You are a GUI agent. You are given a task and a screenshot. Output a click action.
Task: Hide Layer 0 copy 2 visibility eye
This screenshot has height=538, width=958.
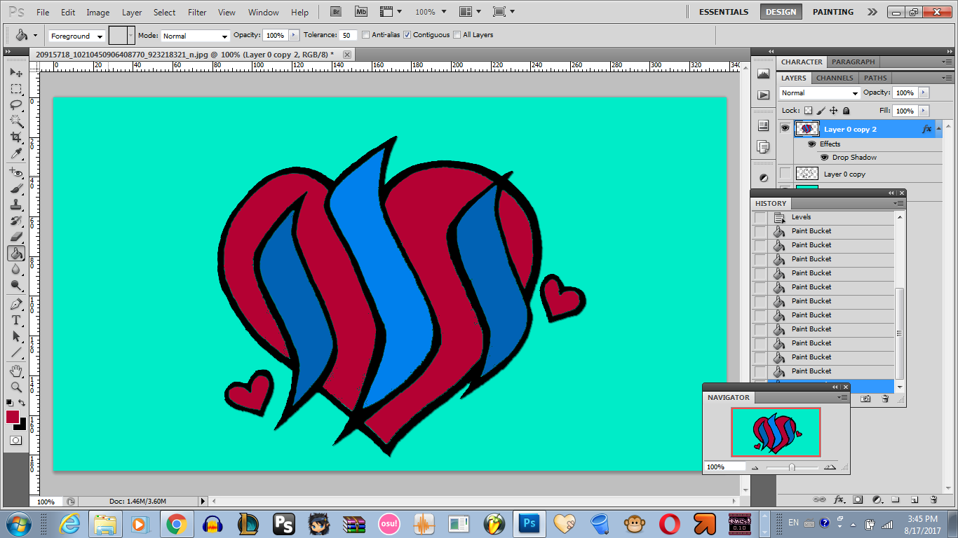[x=785, y=129]
